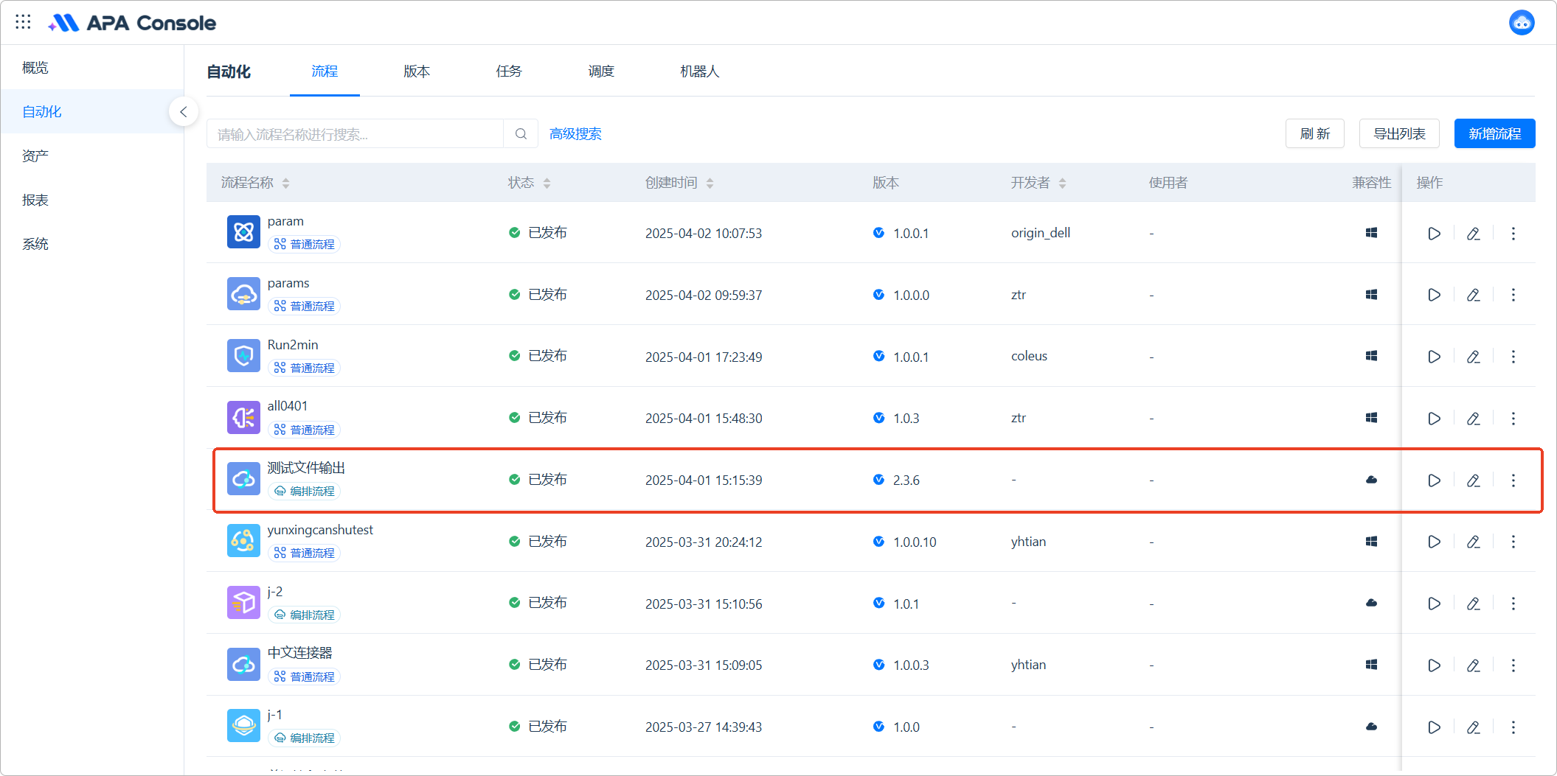
Task: Open the yunxingcanshutest process name
Action: click(320, 530)
